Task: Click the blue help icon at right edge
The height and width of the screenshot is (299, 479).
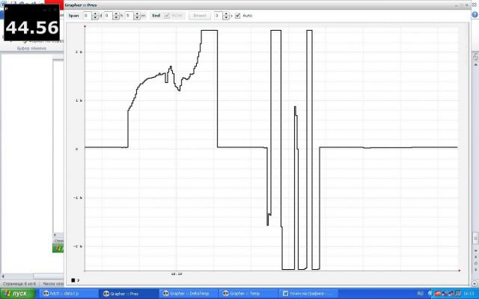Action: (475, 57)
